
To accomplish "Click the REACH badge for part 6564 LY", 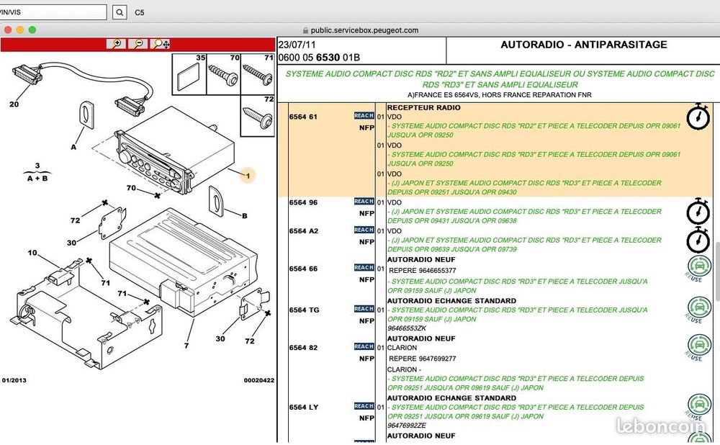I will point(364,406).
